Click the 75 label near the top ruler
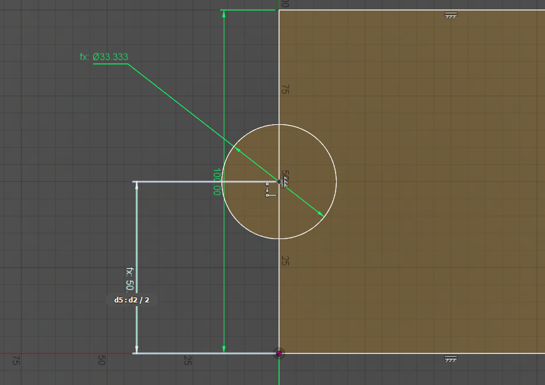This screenshot has height=385, width=545. point(285,88)
